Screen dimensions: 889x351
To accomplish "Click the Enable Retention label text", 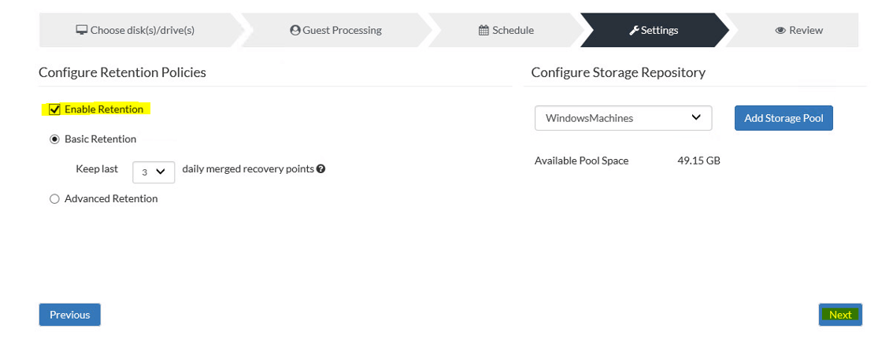I will pyautogui.click(x=104, y=109).
